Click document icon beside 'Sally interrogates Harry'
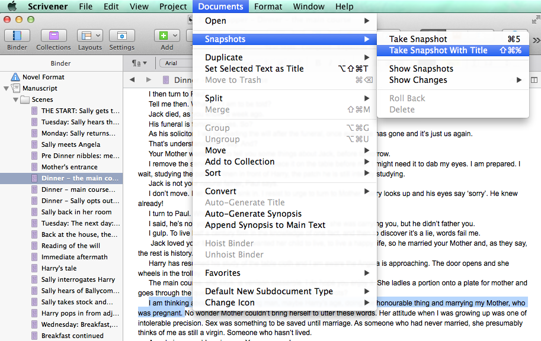 (34, 279)
